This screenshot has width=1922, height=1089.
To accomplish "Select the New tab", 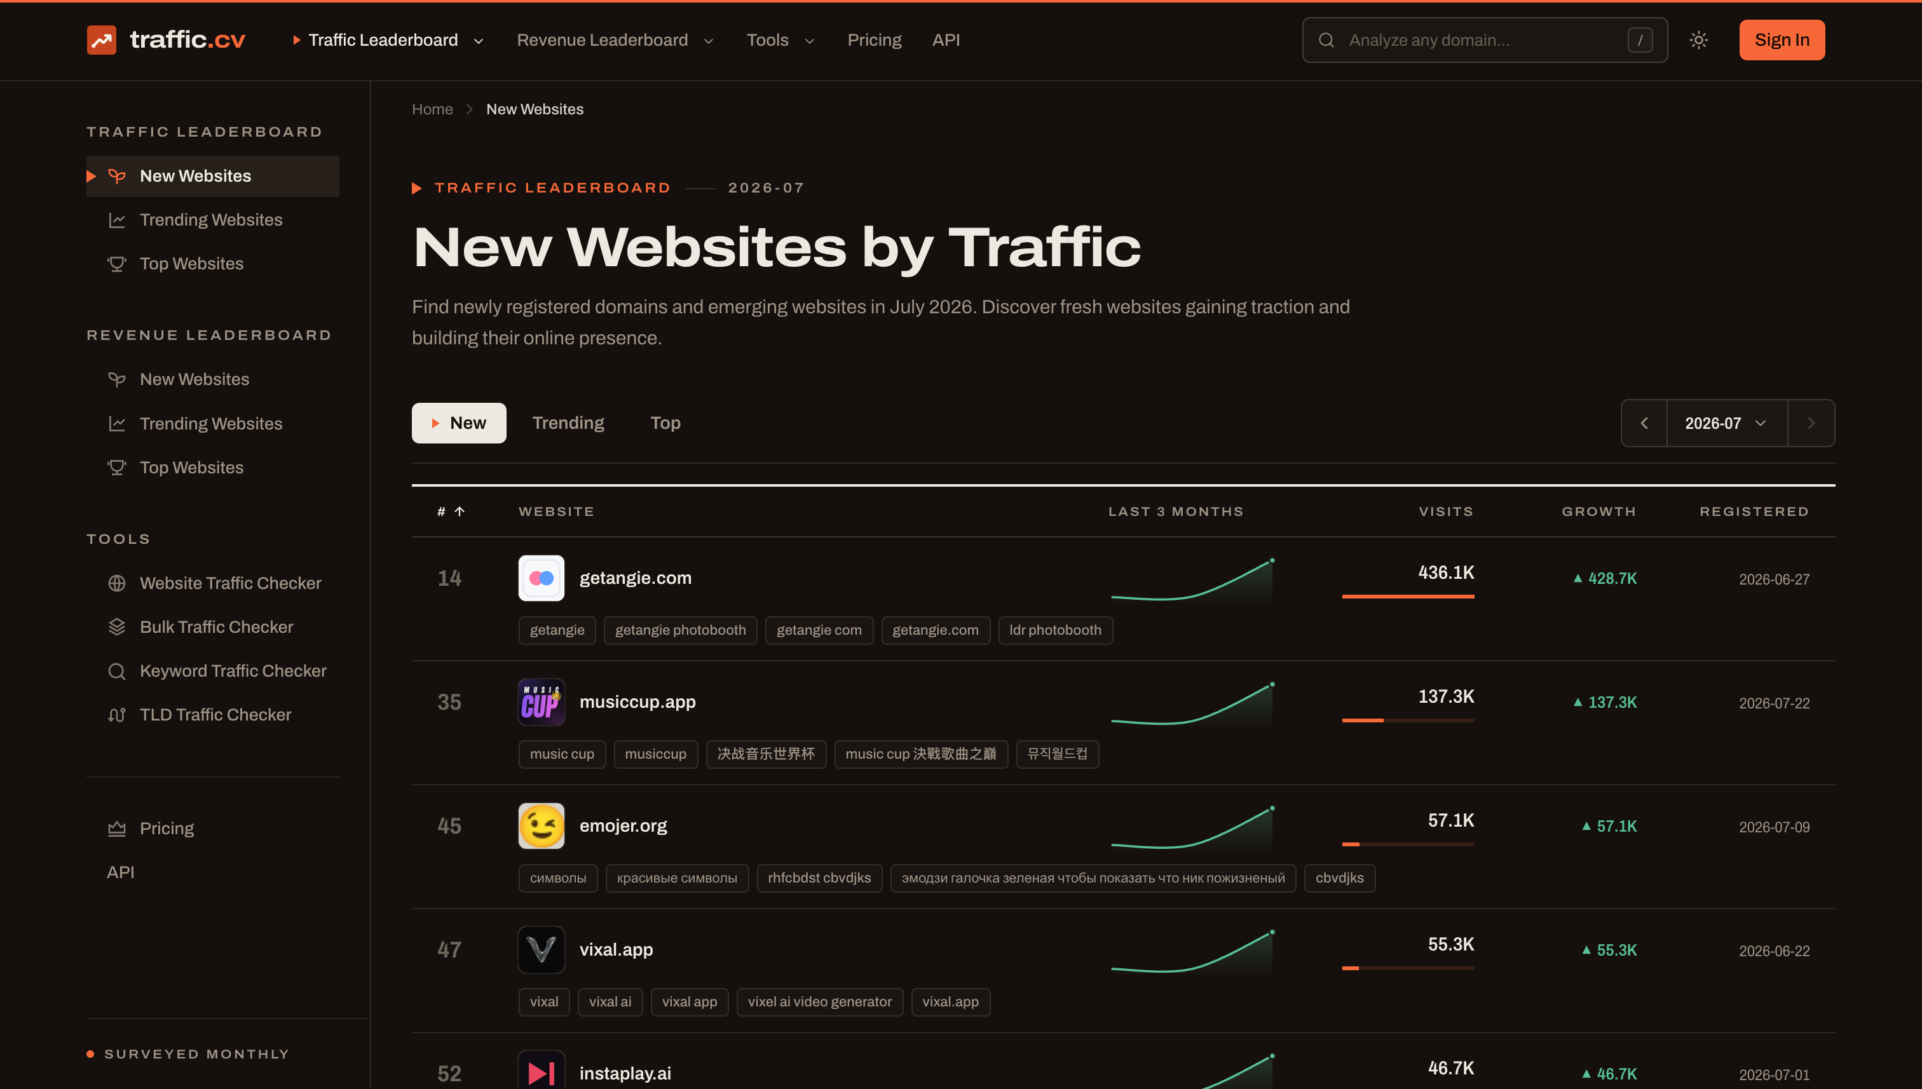I will tap(459, 423).
